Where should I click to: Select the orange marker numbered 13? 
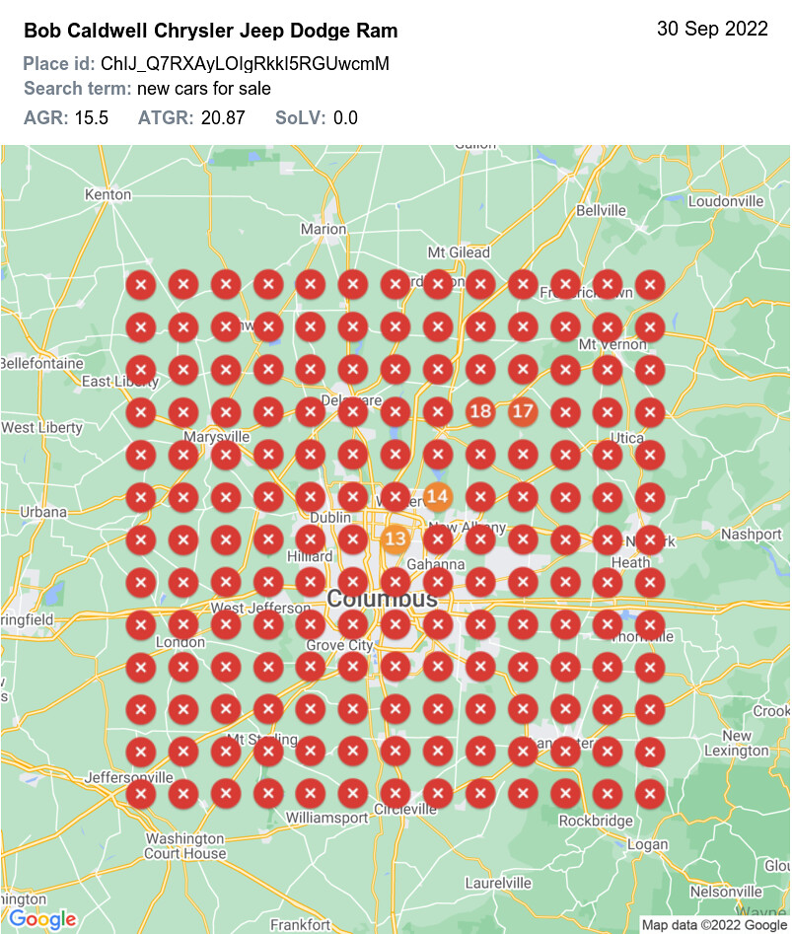[396, 539]
